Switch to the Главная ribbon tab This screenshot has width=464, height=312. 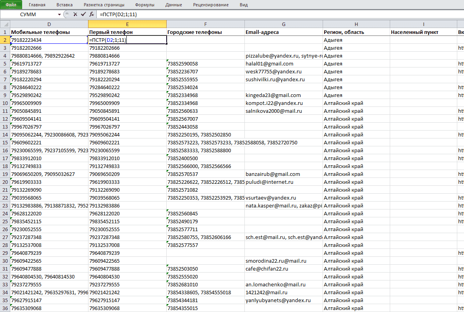(37, 5)
